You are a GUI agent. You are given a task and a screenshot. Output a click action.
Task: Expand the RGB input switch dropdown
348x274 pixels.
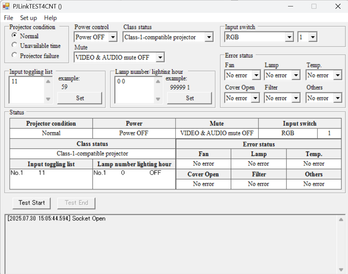click(x=289, y=37)
